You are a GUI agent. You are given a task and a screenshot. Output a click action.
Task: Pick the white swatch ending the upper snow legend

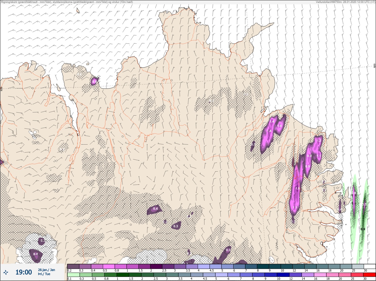tap(369, 266)
